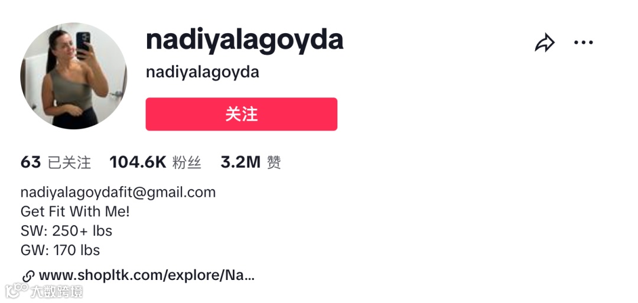Viewport: 638px width, 303px height.
Task: Click the 赞 label
Action: 274,162
